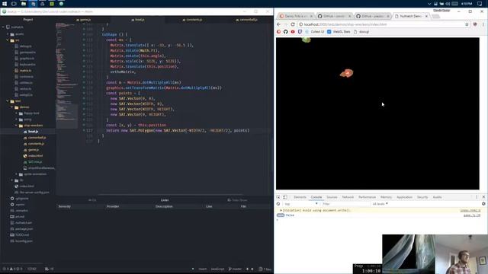The width and height of the screenshot is (488, 274).
Task: Expand the assets folder in project tree
Action: pos(8,33)
